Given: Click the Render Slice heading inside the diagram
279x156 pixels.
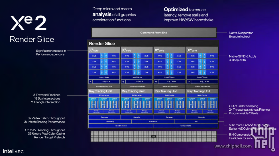Looking at the screenshot, I should 102,44.
